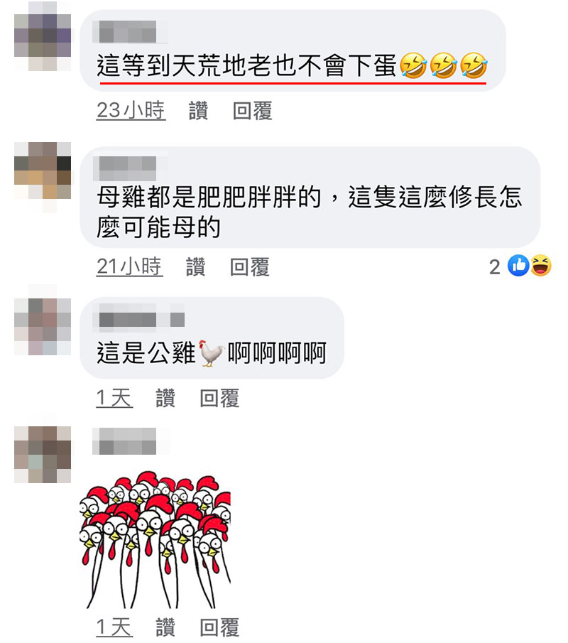
Task: Reply to the chicken sticker comment
Action: (x=219, y=627)
